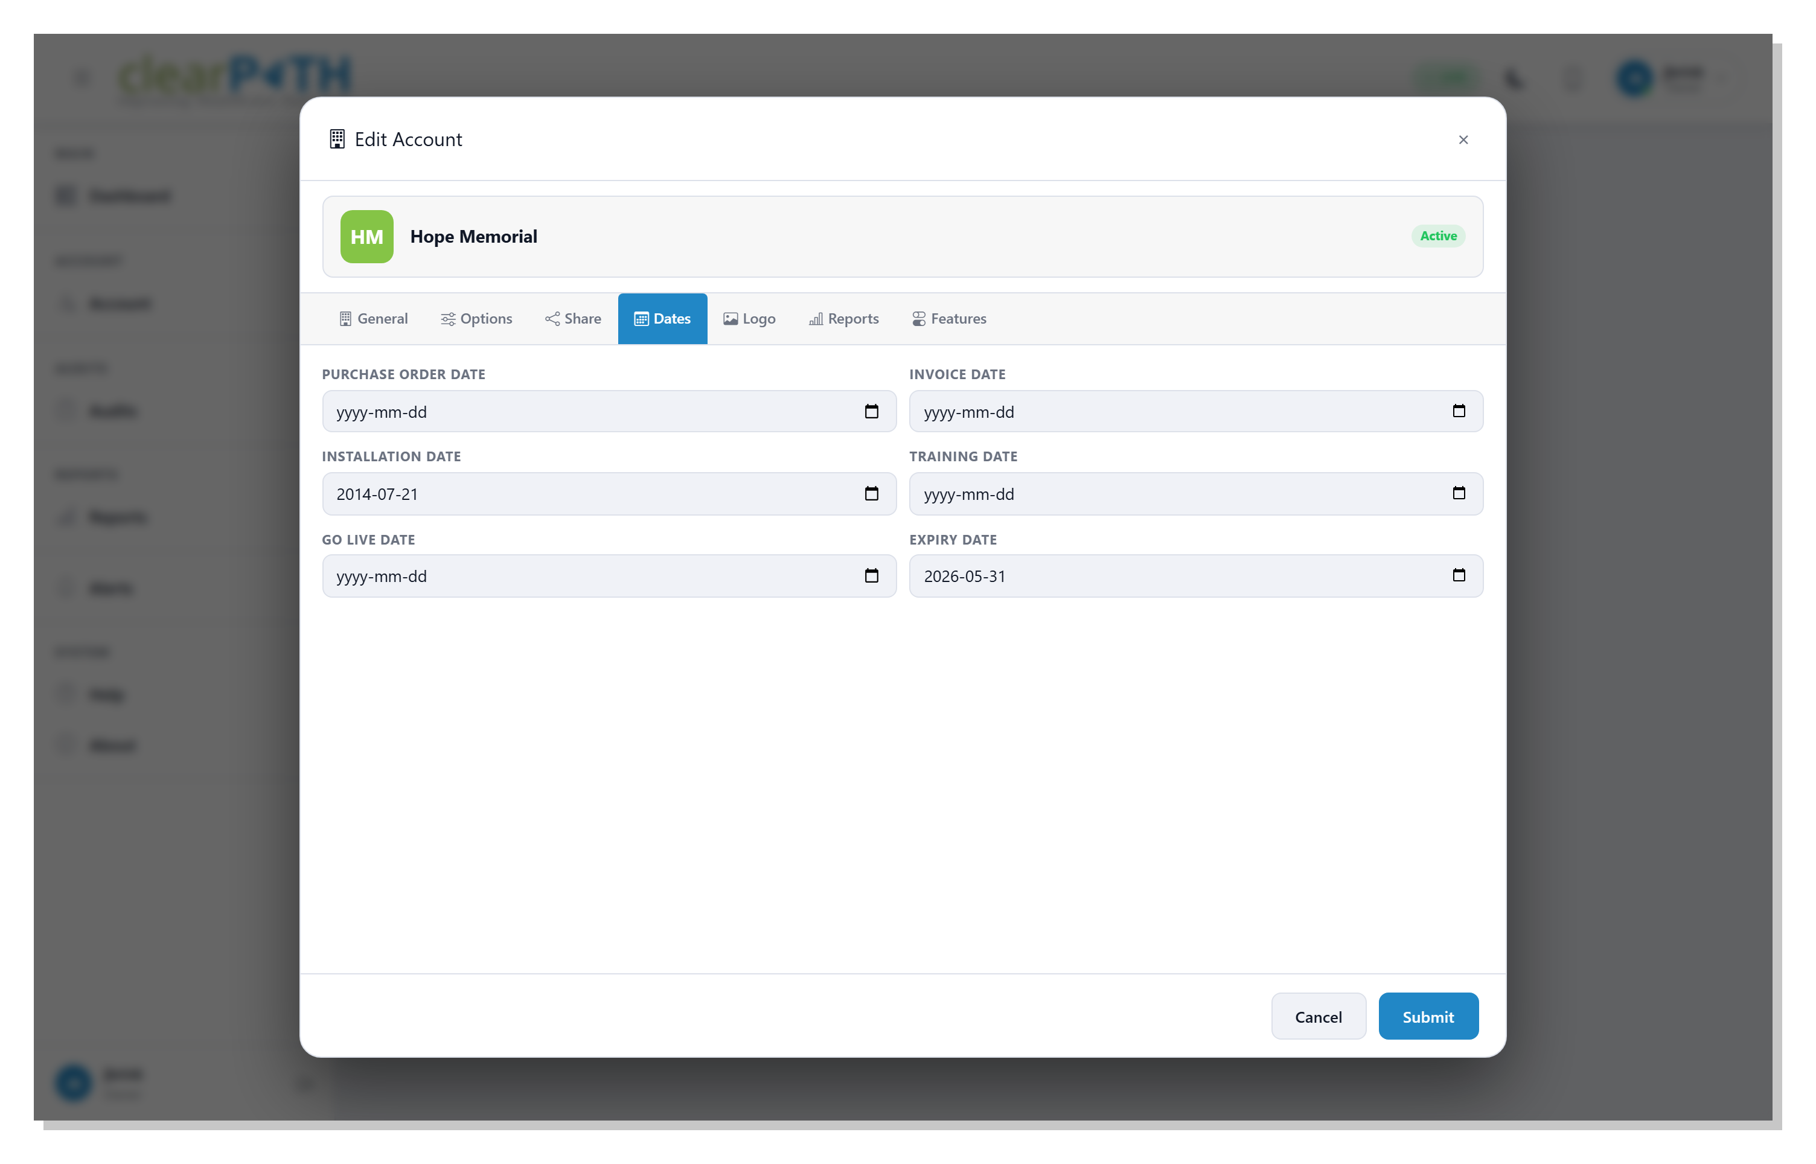Go to the Share tab

point(573,319)
